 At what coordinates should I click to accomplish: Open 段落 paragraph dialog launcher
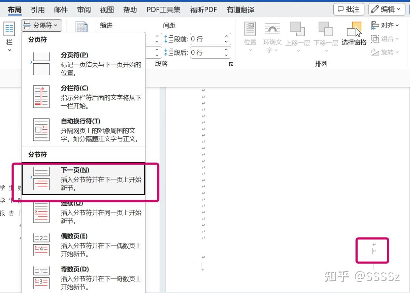tap(231, 64)
